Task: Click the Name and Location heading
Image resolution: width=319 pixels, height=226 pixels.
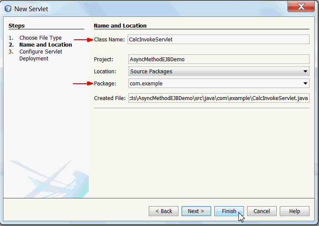Action: [120, 25]
